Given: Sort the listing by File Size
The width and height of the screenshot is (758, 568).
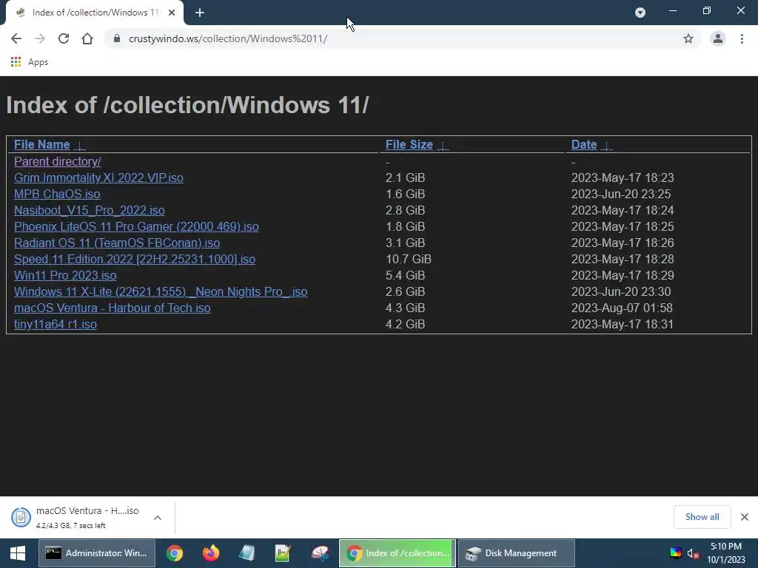Looking at the screenshot, I should click(409, 144).
